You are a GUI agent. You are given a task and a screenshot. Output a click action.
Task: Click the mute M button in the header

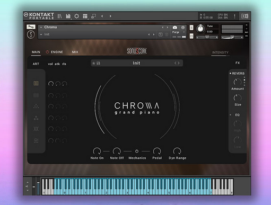coord(191,36)
